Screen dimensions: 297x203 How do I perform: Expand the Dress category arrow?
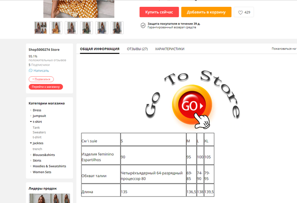(x=31, y=110)
